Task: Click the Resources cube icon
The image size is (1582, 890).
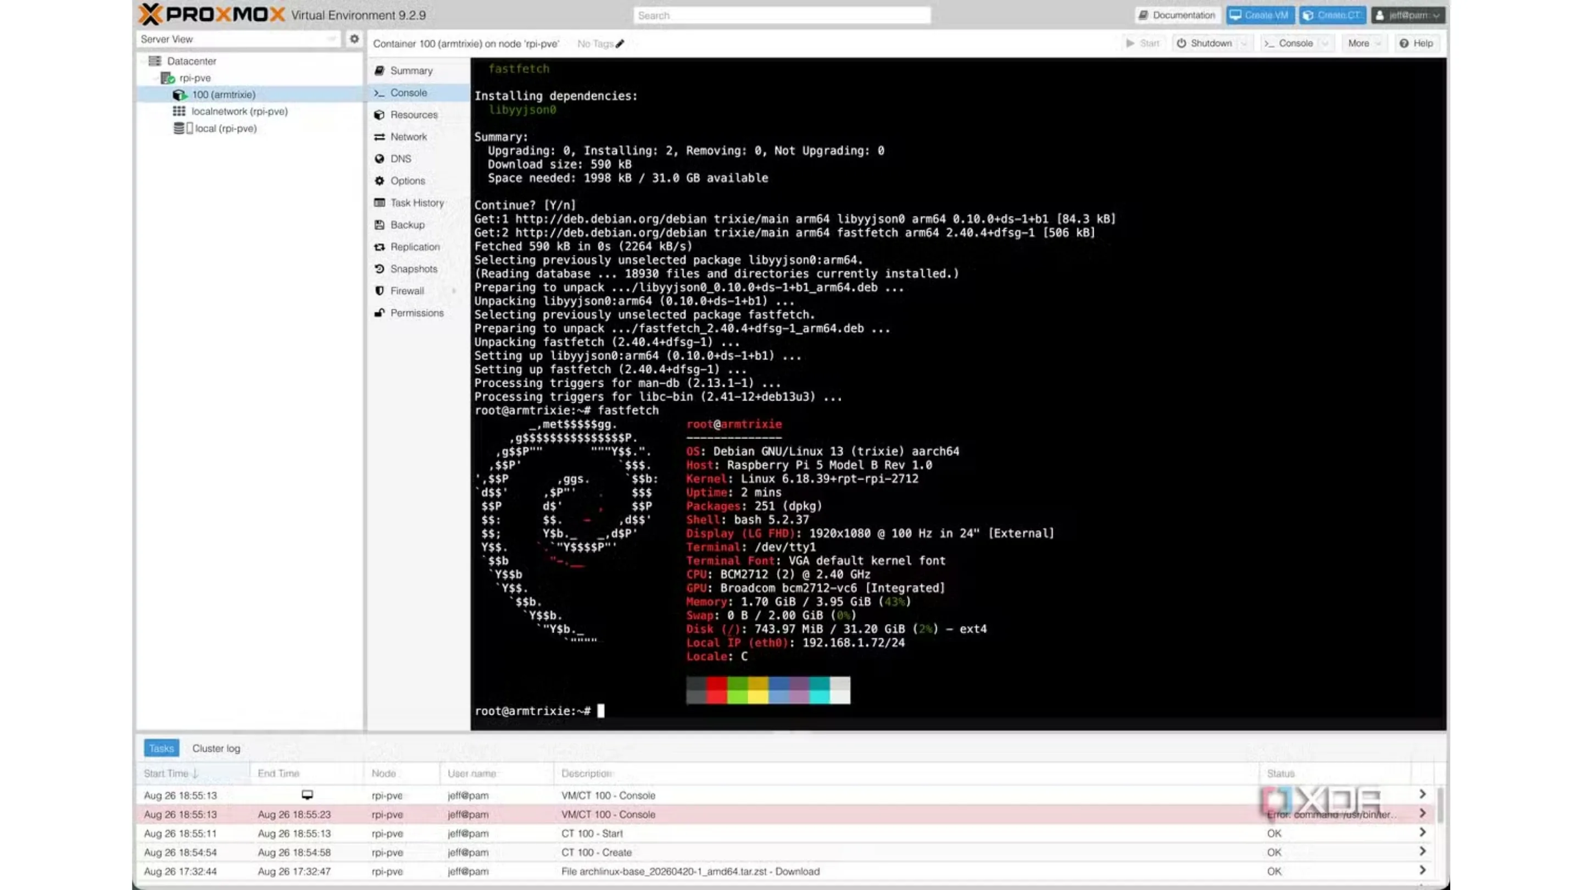Action: coord(380,115)
